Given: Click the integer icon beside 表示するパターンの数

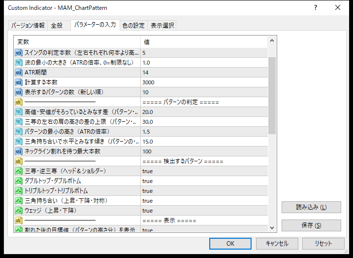Looking at the screenshot, I should point(19,92).
